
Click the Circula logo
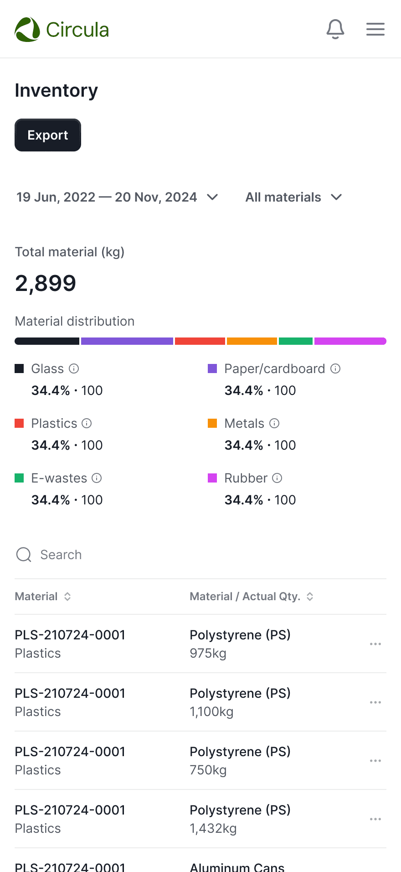click(62, 30)
